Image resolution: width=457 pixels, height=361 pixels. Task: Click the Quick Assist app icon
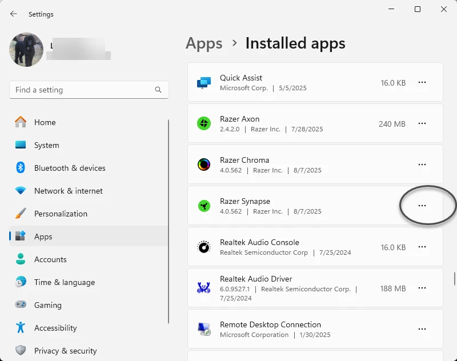(204, 82)
